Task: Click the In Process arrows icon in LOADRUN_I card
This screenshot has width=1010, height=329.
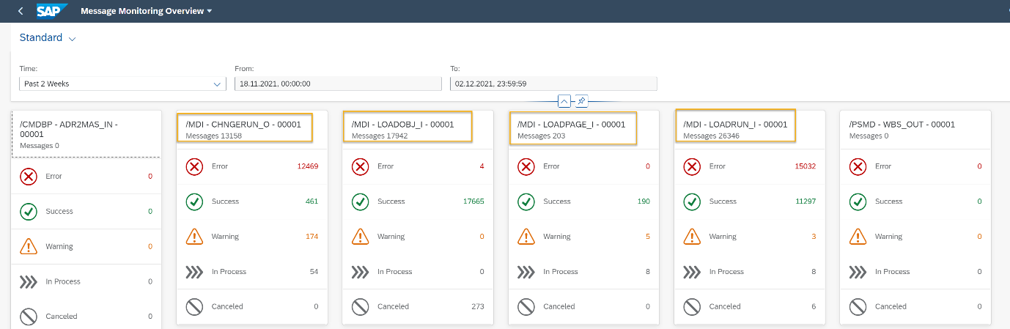Action: pyautogui.click(x=691, y=272)
